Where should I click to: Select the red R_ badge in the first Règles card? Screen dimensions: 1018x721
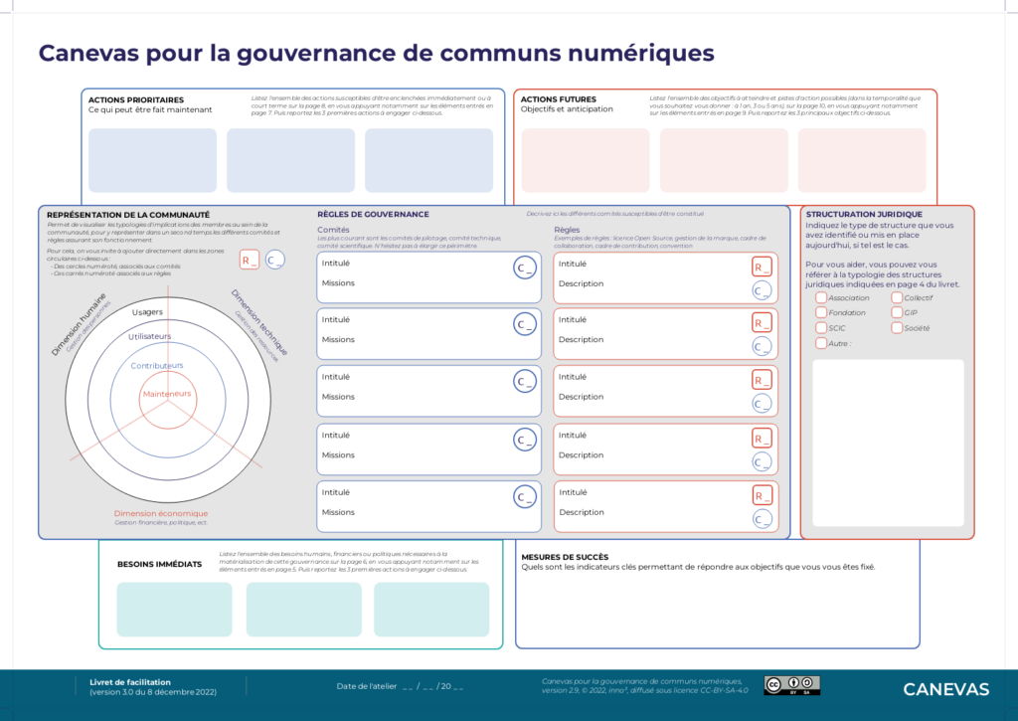[x=763, y=267]
